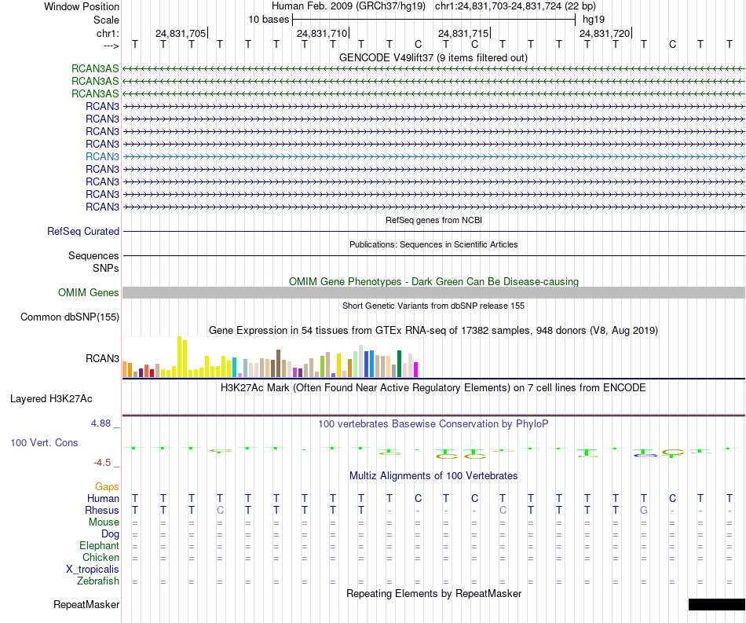746x623 pixels.
Task: Open Short Genetic Variants from dbSNP title
Action: pyautogui.click(x=433, y=306)
